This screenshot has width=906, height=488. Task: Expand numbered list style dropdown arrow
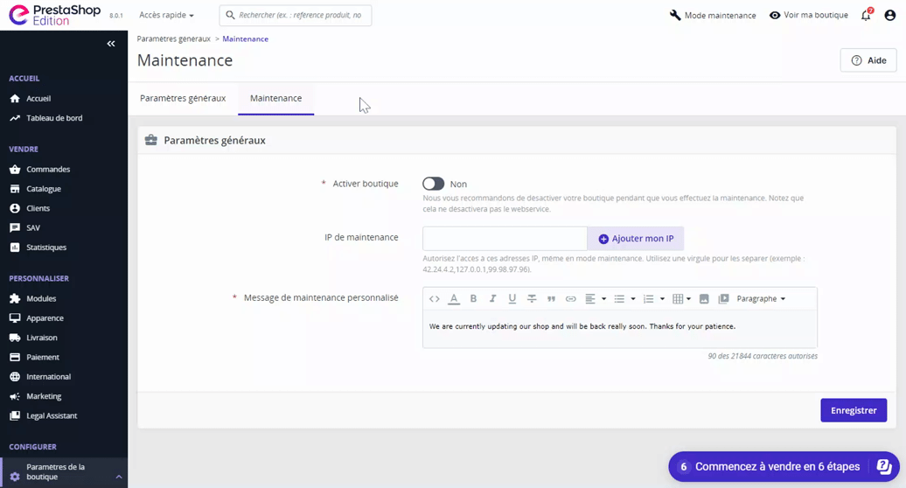click(662, 299)
